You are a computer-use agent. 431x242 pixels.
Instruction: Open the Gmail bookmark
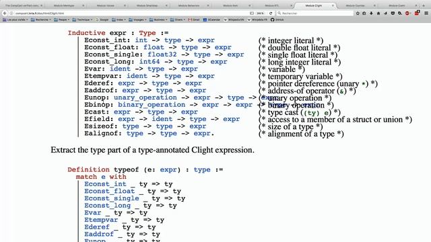coord(194,19)
